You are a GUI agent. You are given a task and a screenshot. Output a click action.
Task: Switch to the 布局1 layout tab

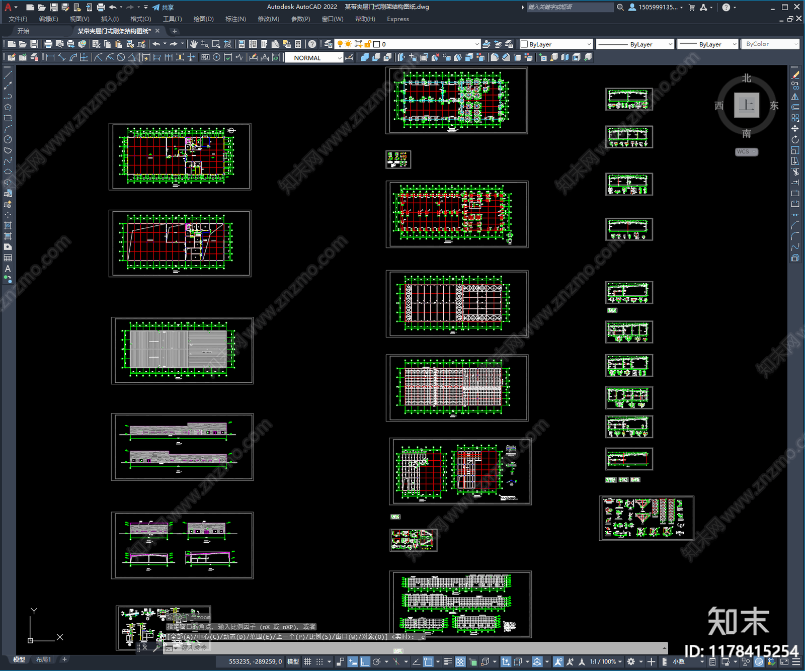click(x=43, y=659)
